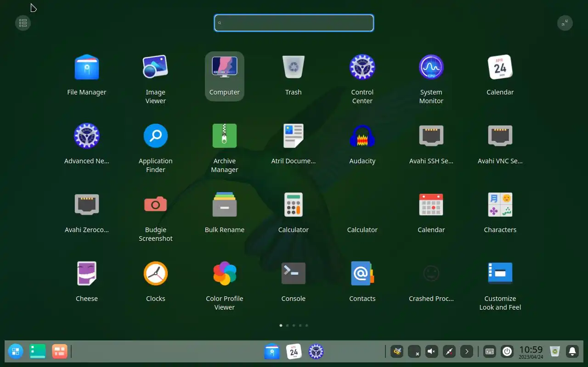The height and width of the screenshot is (367, 588).
Task: Toggle the muted volume tray icon
Action: click(x=431, y=352)
